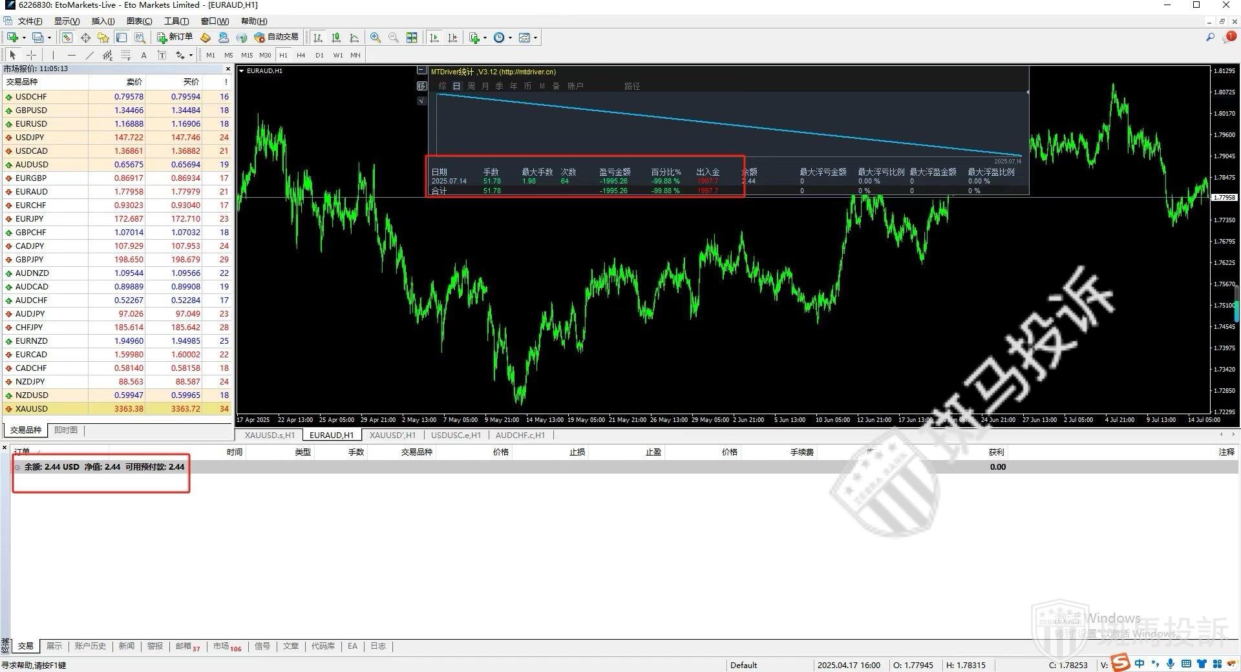This screenshot has width=1241, height=672.
Task: Select the text label 'A' tool
Action: (143, 55)
